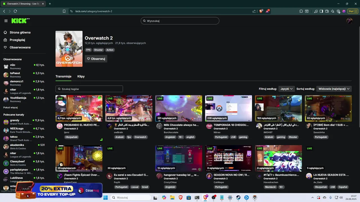This screenshot has width=360, height=202.
Task: Go back in browser history
Action: click(4, 11)
